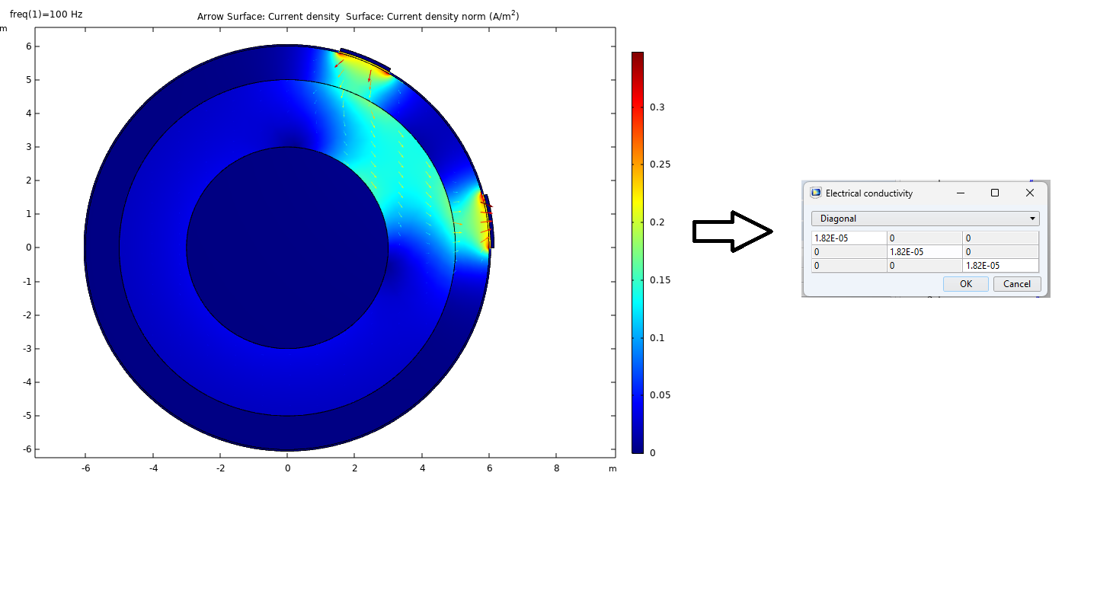Click the rainbow color legend bar
This screenshot has width=1097, height=610.
point(638,252)
